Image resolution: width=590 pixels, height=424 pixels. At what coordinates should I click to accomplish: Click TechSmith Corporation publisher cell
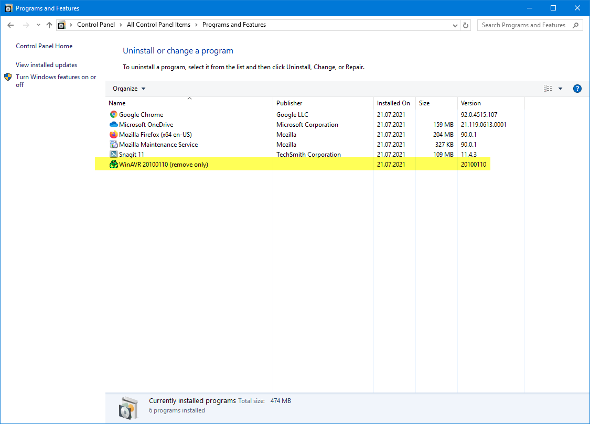coord(308,155)
